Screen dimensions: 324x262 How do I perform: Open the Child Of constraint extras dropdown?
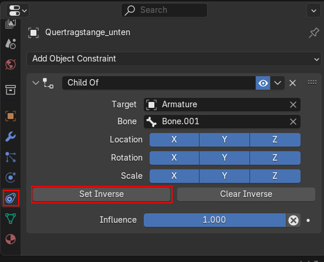(x=278, y=83)
